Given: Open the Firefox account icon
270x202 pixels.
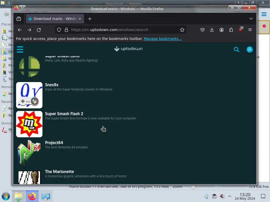Looking at the screenshot, I should pos(221,30).
